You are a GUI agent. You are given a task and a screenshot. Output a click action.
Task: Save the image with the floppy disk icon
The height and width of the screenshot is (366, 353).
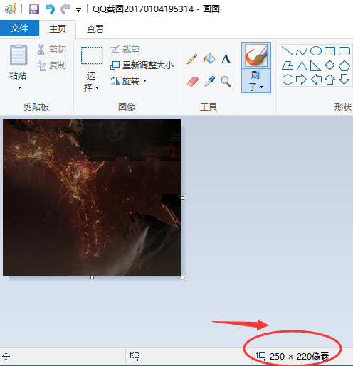(34, 9)
